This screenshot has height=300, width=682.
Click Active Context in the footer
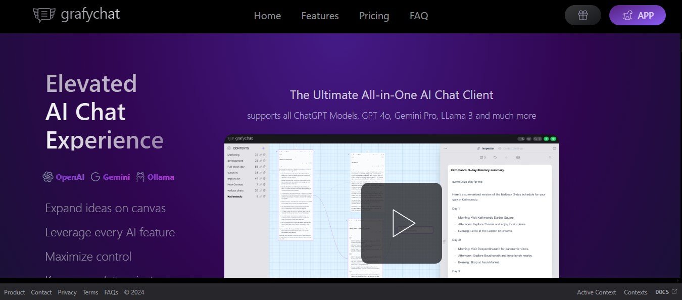click(x=596, y=292)
